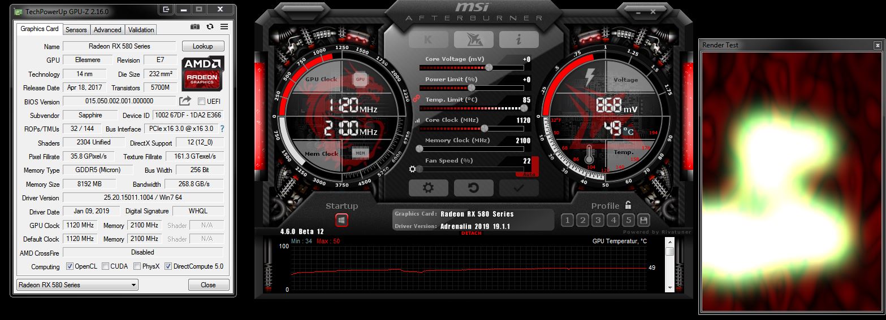Click the DETACH link in Afterburner
Screen dimensions: 886x320
[472, 233]
